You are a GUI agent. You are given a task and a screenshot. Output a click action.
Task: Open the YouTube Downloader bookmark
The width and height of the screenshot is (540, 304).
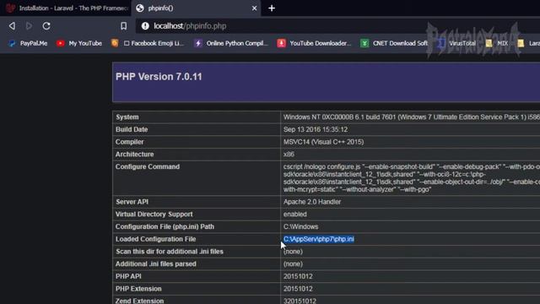tap(315, 43)
